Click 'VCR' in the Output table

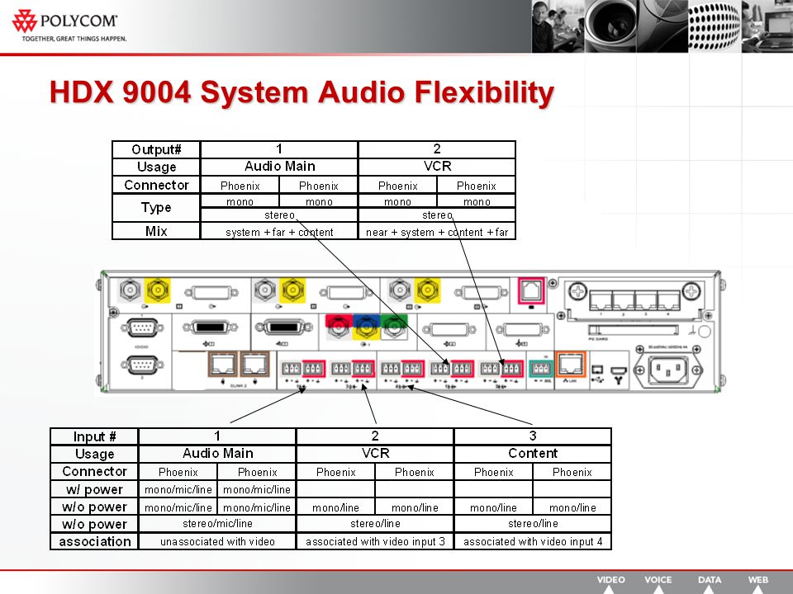pos(438,166)
